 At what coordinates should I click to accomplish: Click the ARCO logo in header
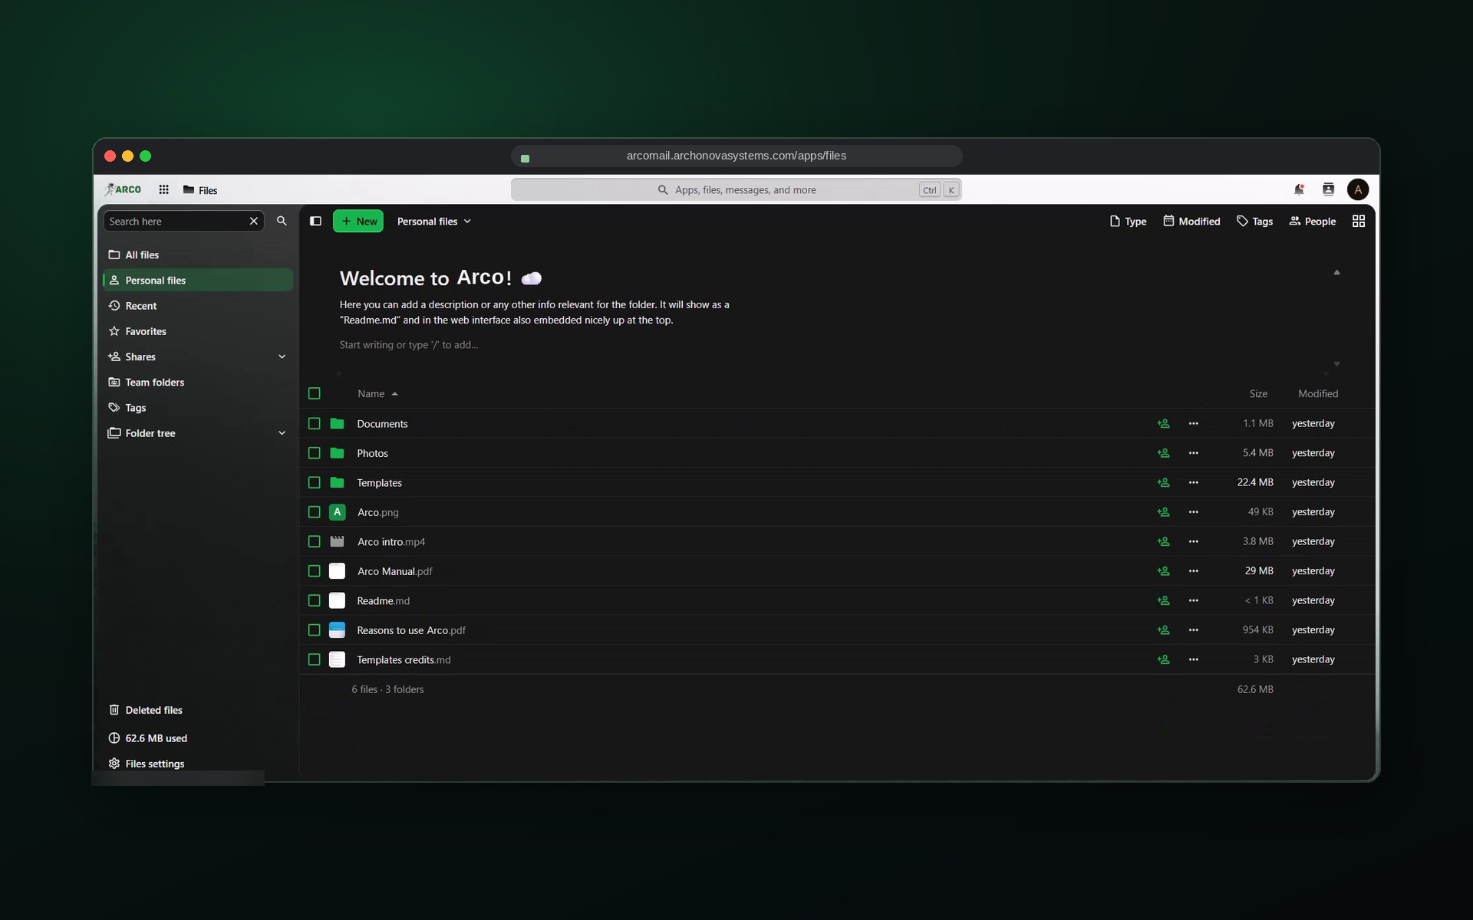point(123,189)
